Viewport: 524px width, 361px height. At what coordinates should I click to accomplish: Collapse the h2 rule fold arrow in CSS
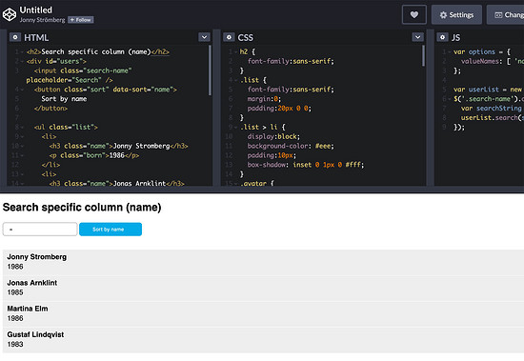tap(235, 52)
